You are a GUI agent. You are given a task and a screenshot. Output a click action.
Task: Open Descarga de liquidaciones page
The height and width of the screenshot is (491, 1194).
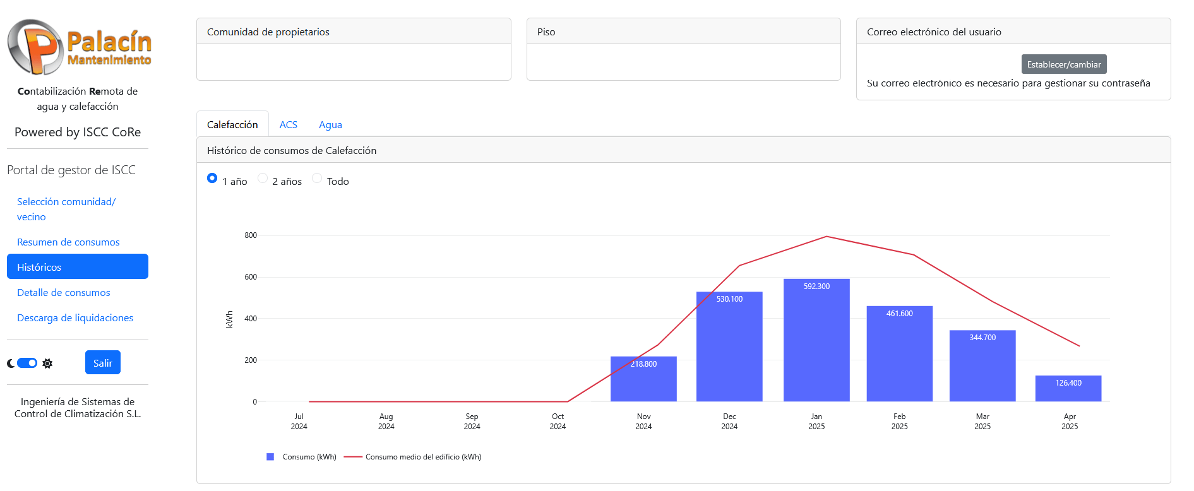click(x=75, y=318)
